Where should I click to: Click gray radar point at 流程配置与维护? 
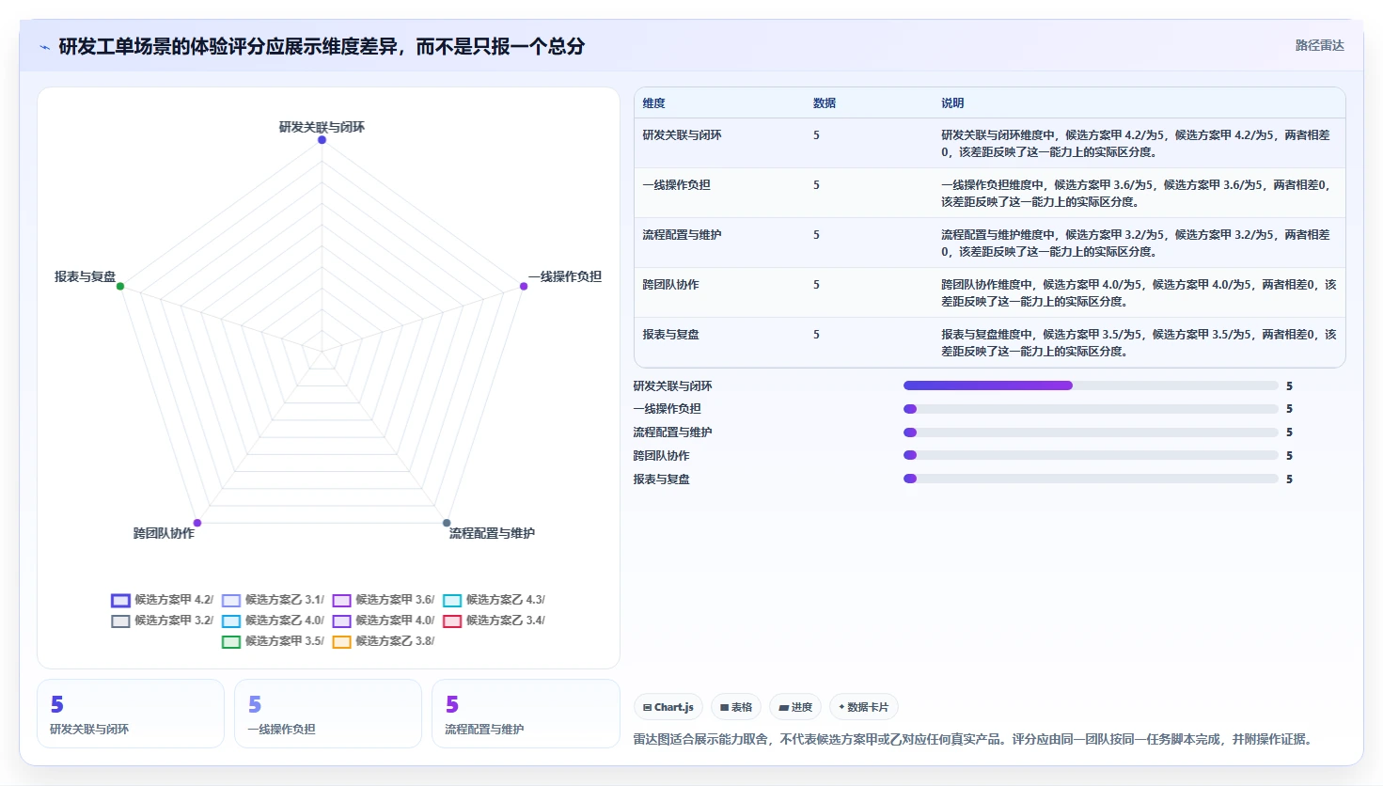[x=447, y=523]
